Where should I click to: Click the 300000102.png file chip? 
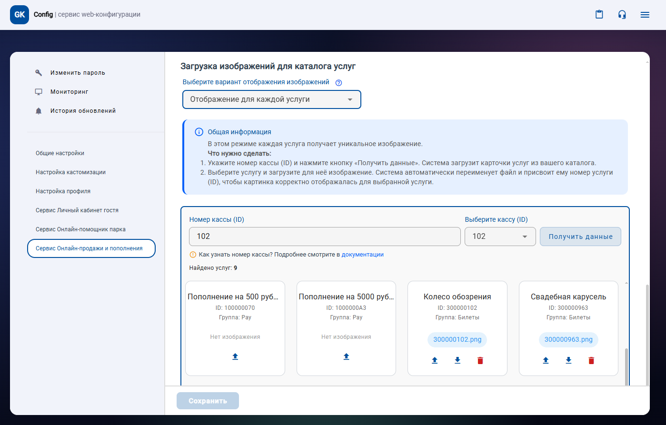point(457,340)
